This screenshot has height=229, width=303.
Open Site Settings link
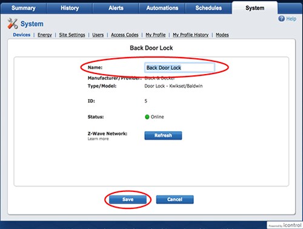(72, 35)
